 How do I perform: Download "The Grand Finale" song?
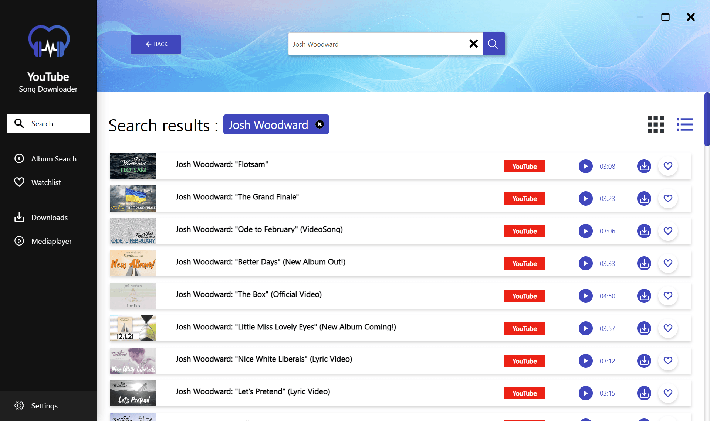[x=644, y=199]
